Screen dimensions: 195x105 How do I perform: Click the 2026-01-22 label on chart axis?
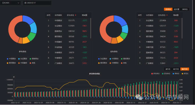click(x=85, y=103)
